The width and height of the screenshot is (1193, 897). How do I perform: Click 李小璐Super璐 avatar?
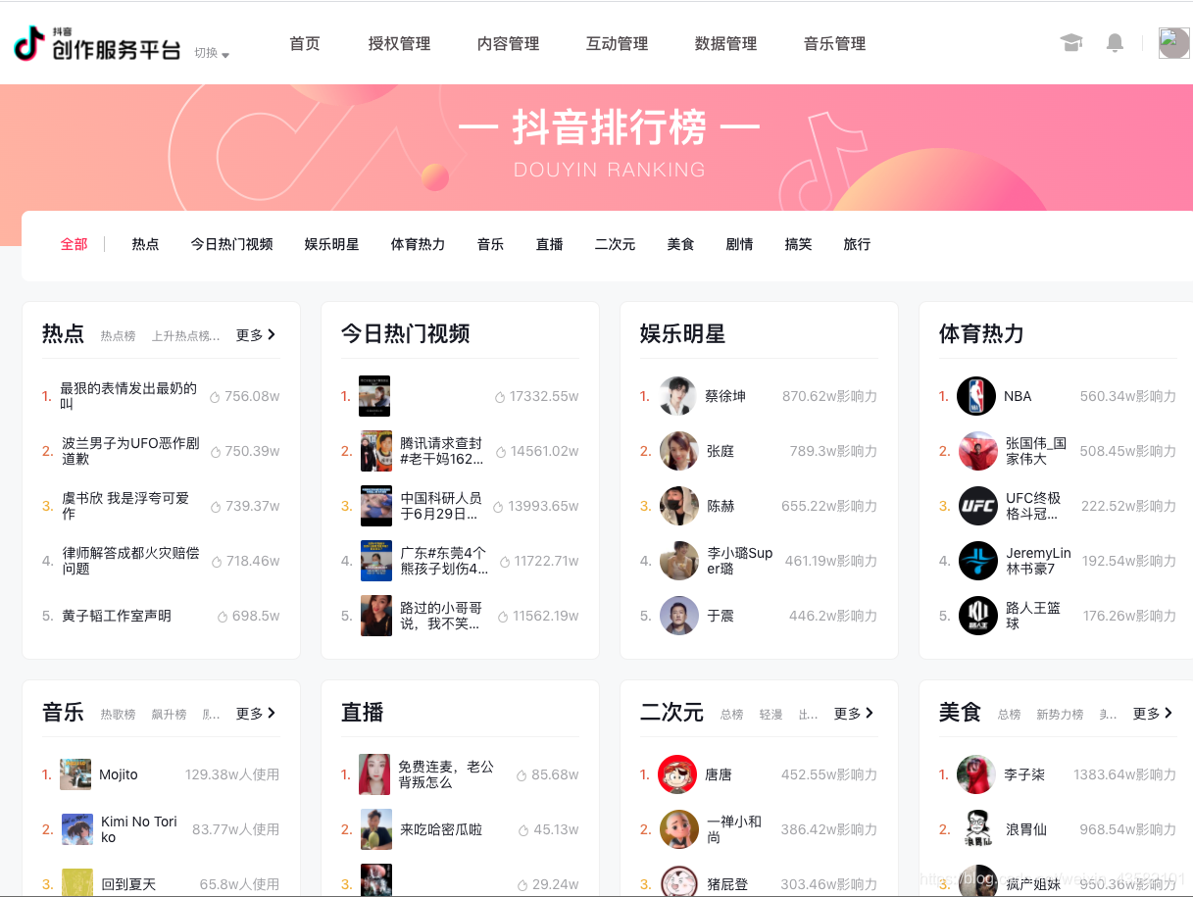tap(679, 561)
